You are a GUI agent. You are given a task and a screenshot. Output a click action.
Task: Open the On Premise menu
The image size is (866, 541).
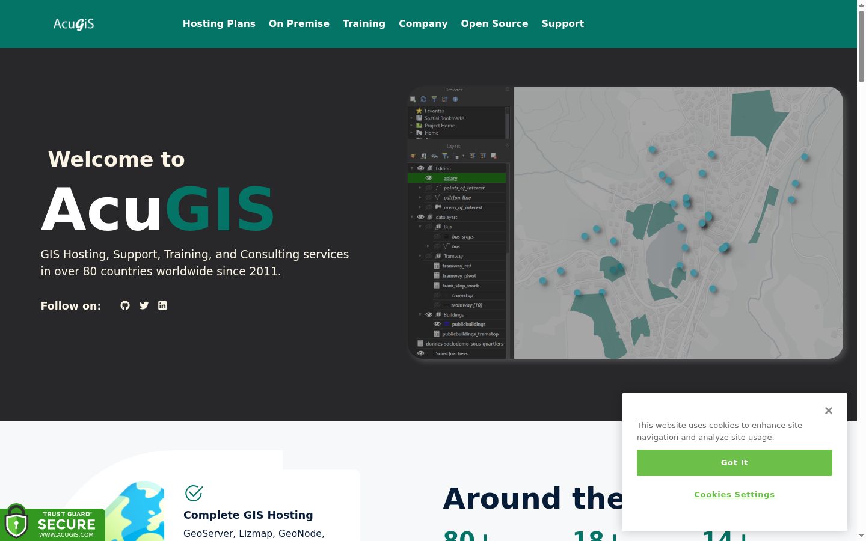[x=299, y=24]
